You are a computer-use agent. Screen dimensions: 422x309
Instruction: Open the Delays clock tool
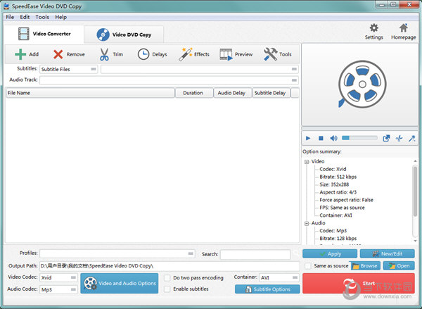tap(153, 54)
